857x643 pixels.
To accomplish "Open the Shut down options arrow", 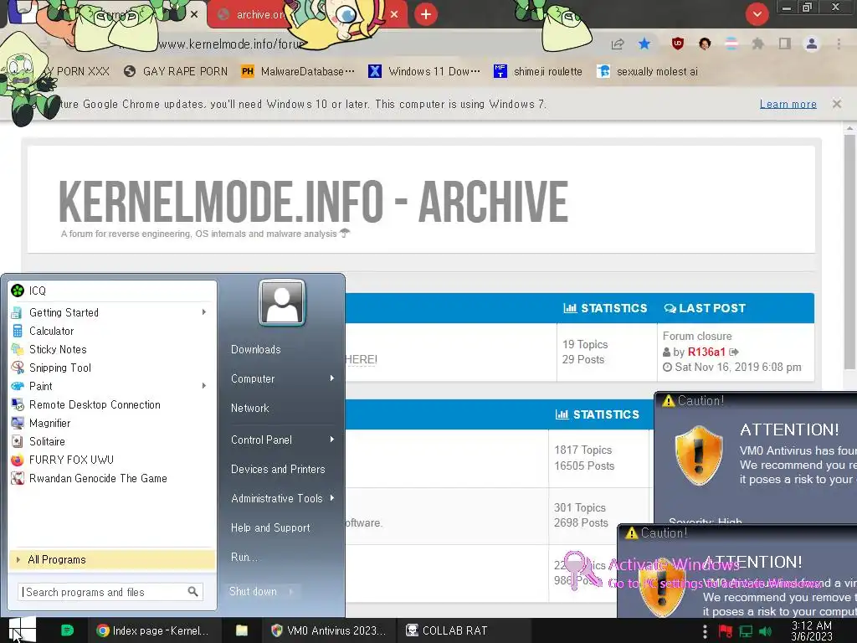I will (x=291, y=592).
